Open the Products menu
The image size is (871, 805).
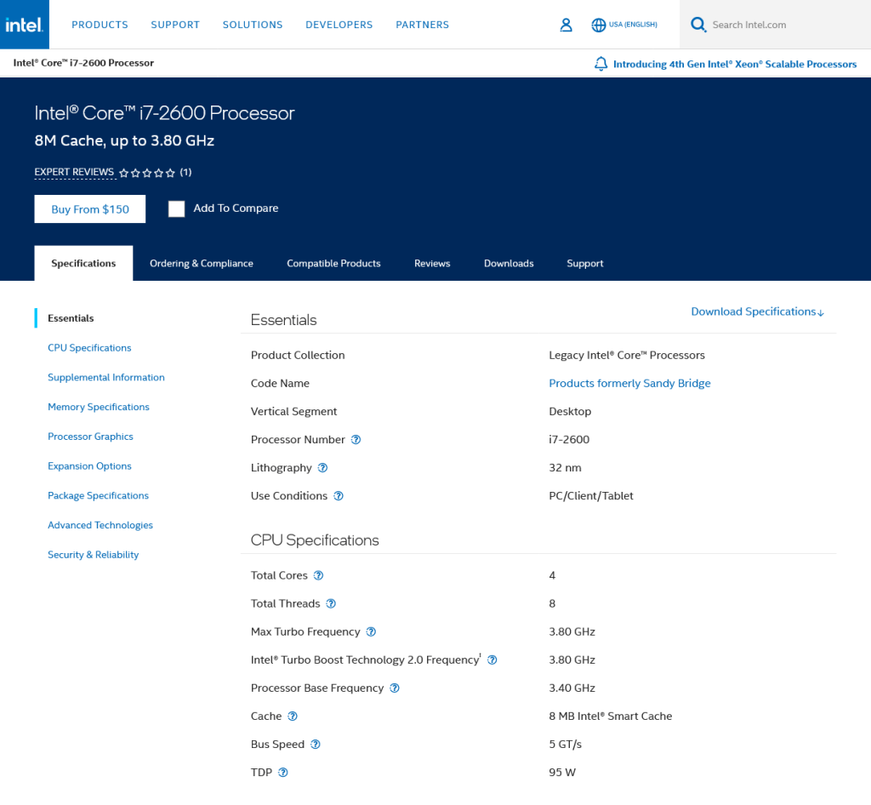pos(100,25)
